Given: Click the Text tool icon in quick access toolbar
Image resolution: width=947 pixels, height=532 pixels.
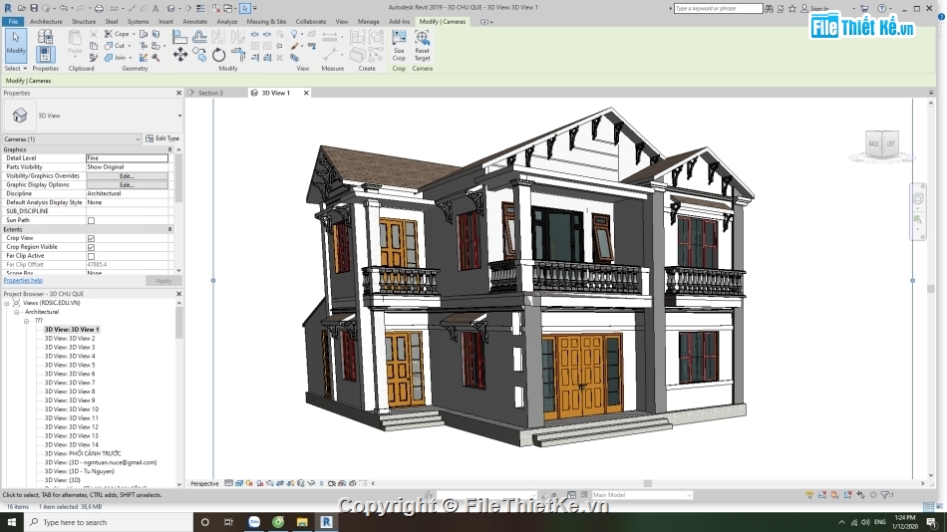Looking at the screenshot, I should pos(156,8).
